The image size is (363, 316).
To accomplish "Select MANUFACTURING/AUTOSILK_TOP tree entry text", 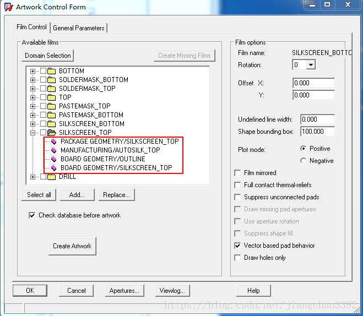I will point(110,150).
